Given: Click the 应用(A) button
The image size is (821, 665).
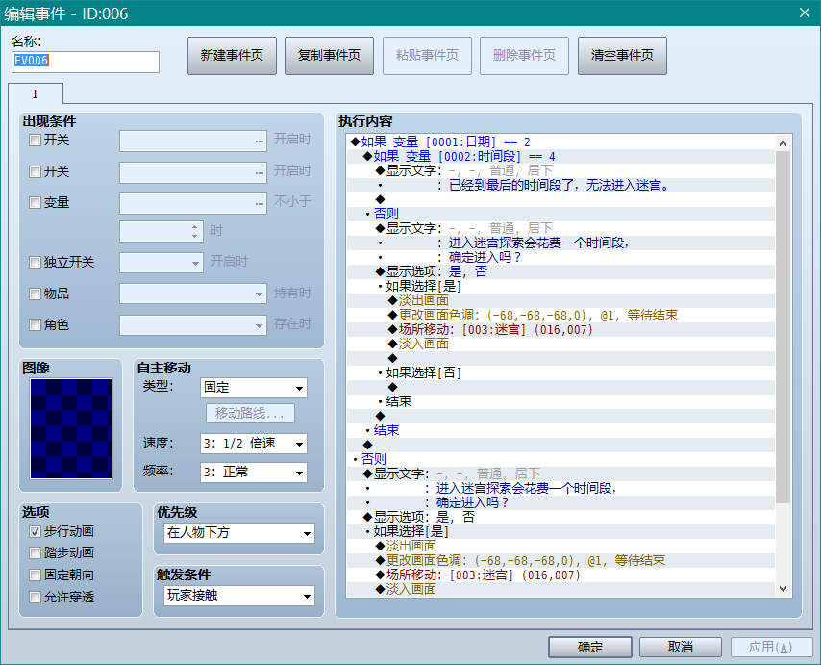Looking at the screenshot, I should coord(772,647).
